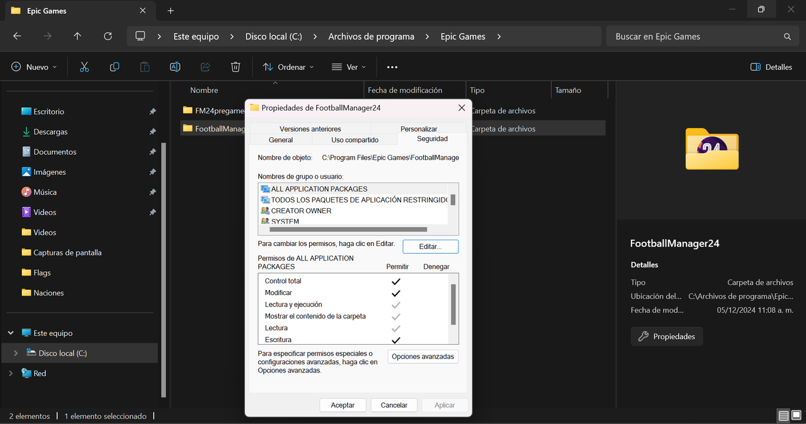Unpin Escritorio with its pin icon
This screenshot has width=806, height=424.
pyautogui.click(x=152, y=111)
